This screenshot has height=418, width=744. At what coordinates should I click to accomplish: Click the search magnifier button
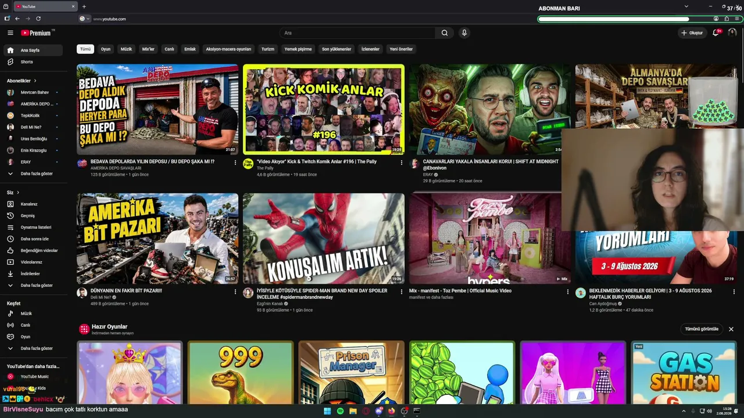click(445, 33)
